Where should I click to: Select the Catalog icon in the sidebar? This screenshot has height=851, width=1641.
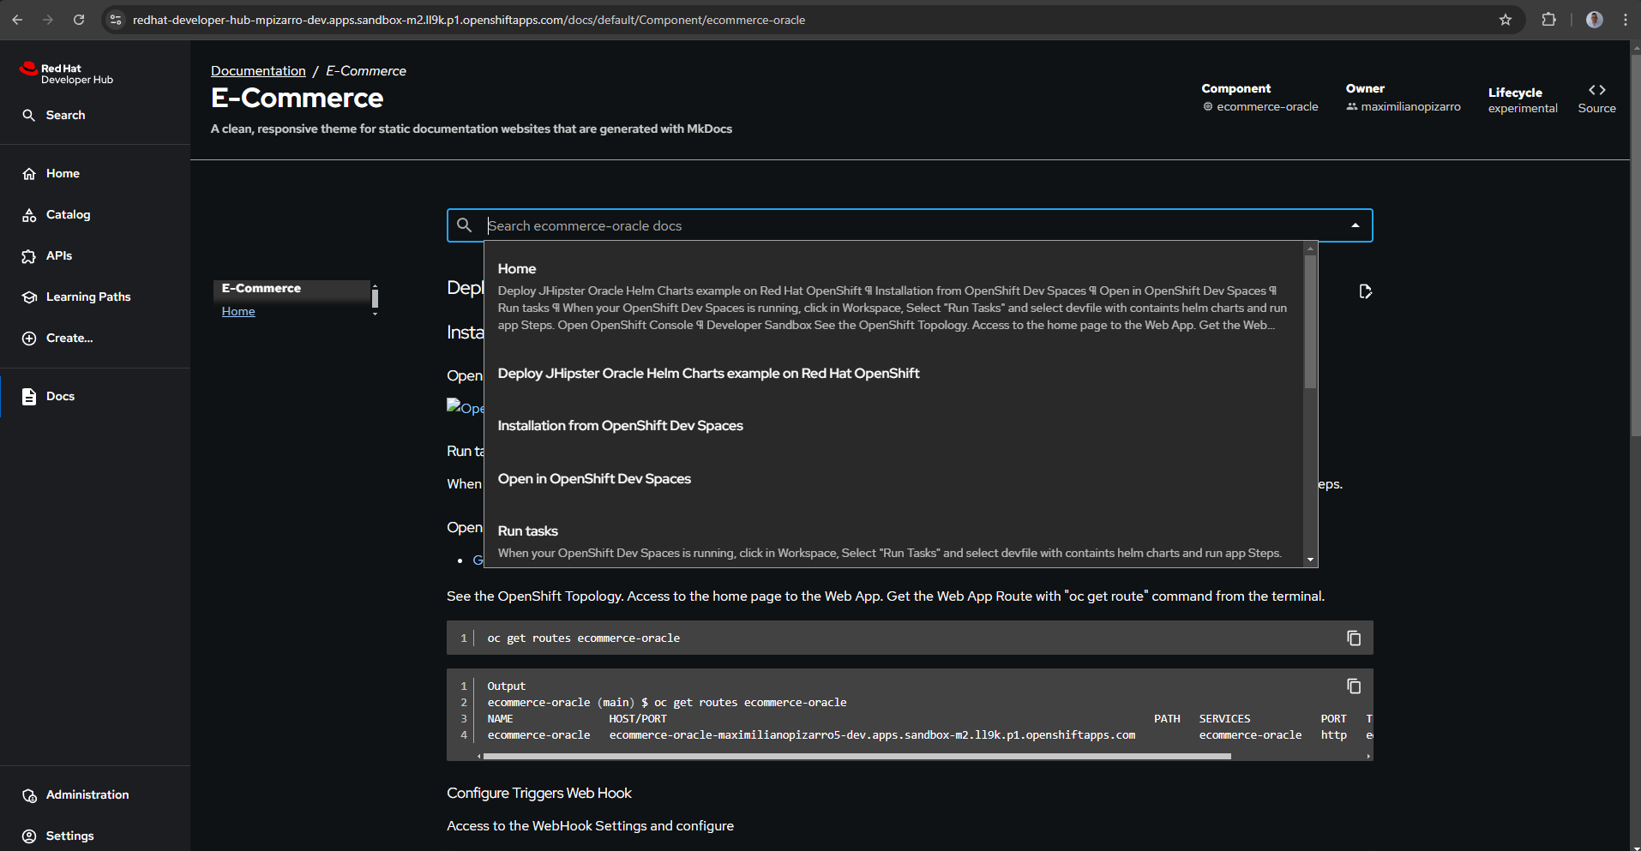pos(28,214)
